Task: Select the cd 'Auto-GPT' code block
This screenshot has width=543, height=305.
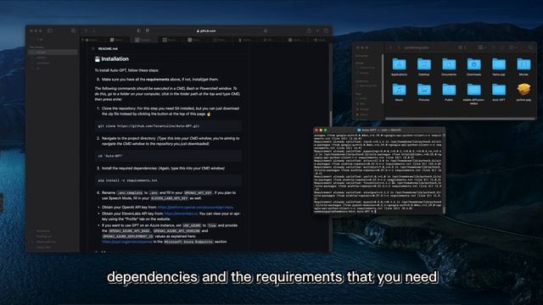Action: [168, 156]
